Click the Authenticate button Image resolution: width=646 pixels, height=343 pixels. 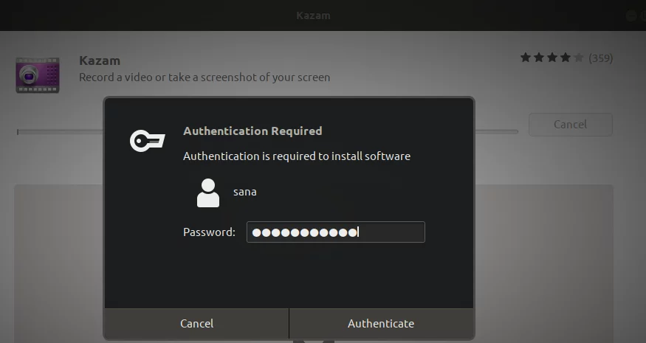coord(381,324)
